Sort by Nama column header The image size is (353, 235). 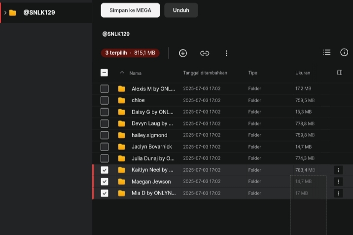[x=135, y=73]
